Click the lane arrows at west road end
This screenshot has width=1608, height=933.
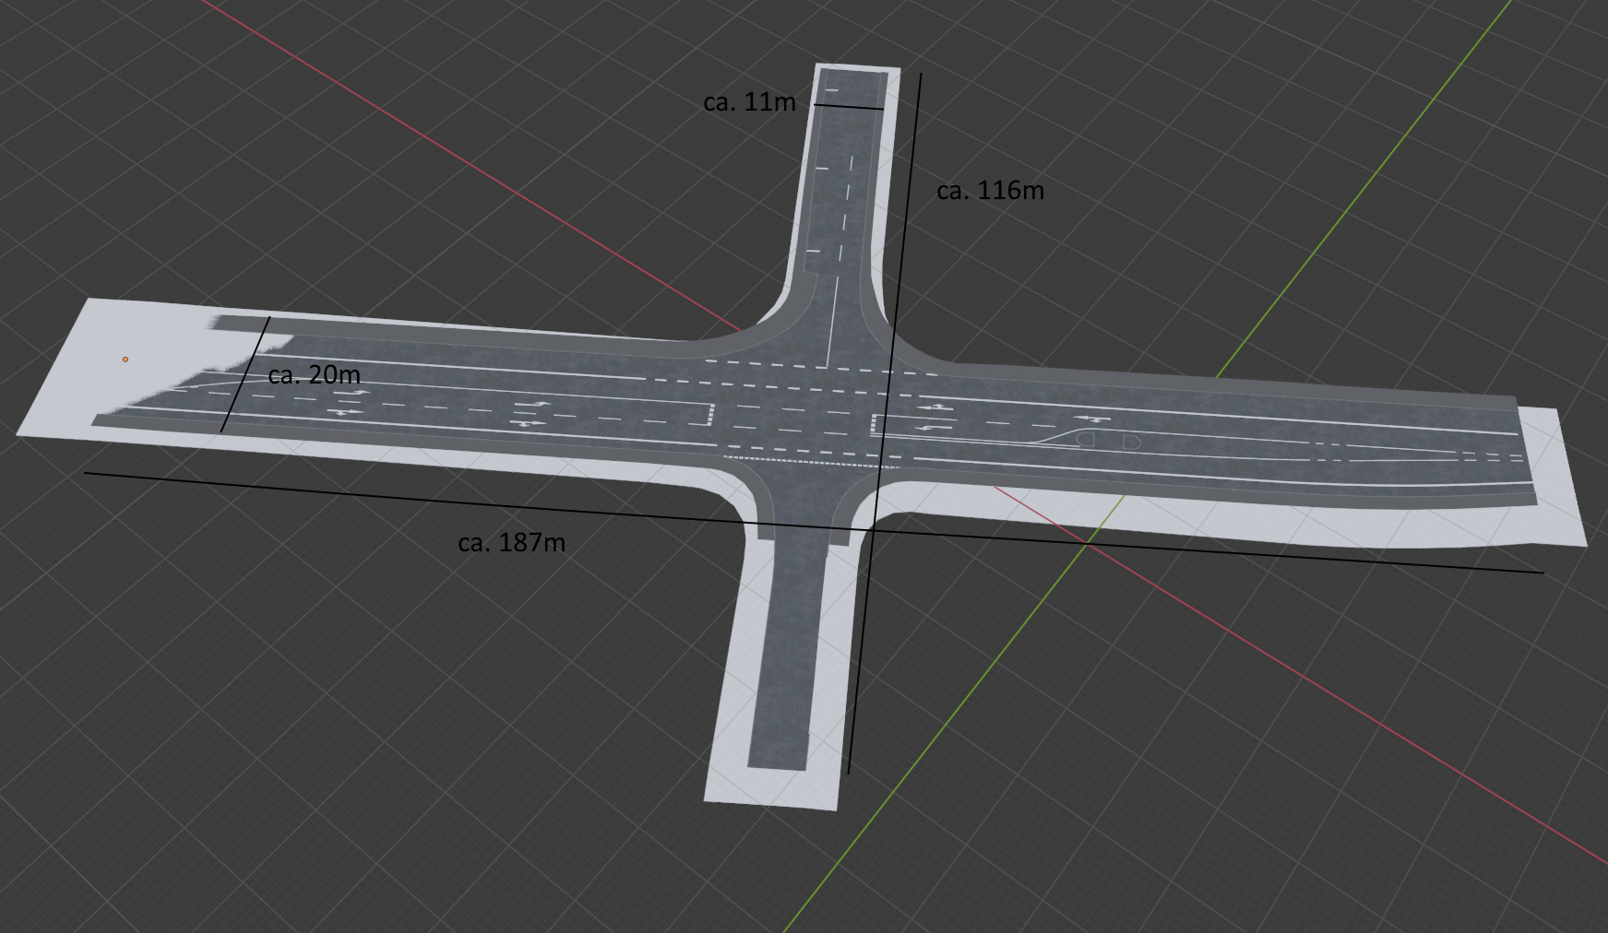coord(349,402)
